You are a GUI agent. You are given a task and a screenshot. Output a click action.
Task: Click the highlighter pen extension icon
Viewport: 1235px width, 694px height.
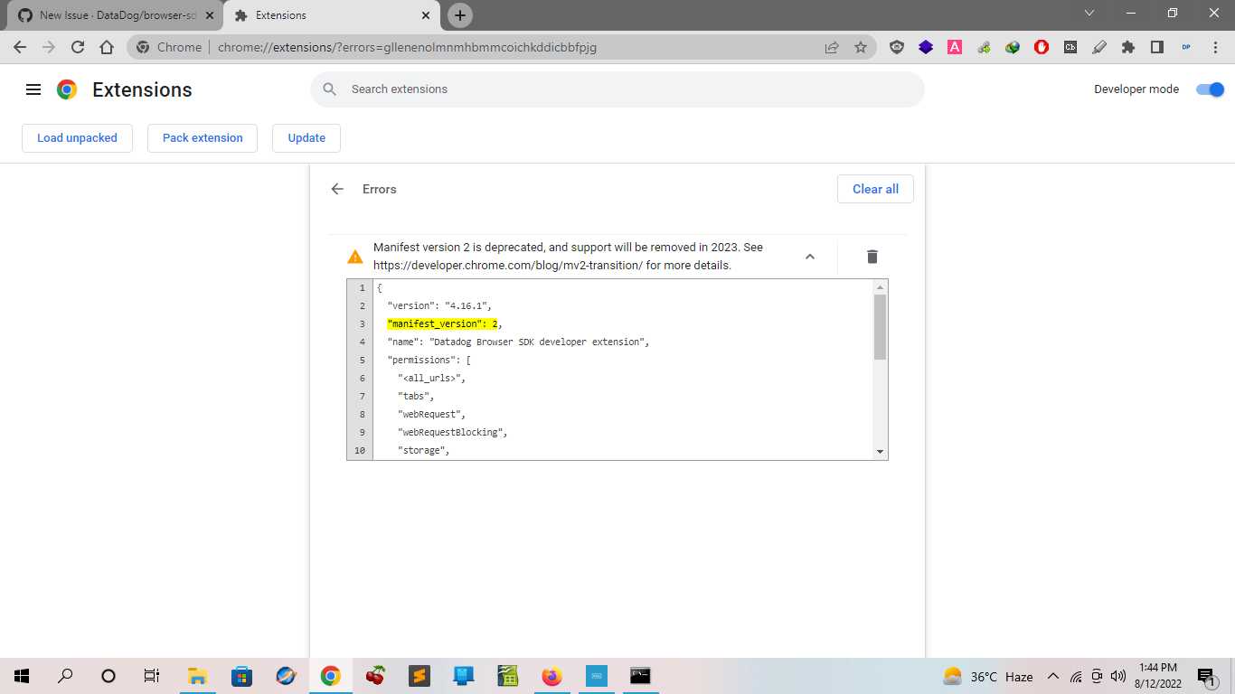[1099, 47]
